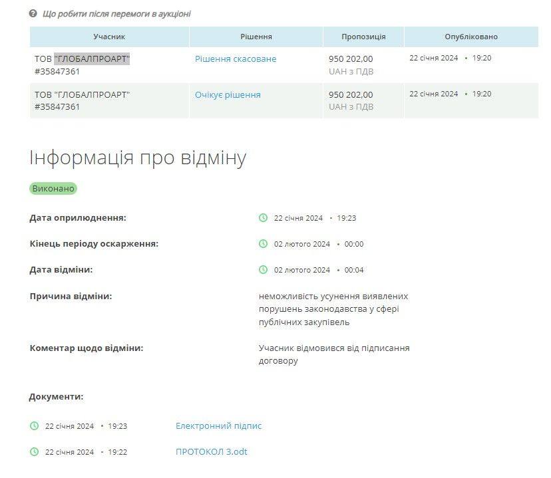Click the Інформація про відміну heading
This screenshot has width=551, height=478.
138,158
